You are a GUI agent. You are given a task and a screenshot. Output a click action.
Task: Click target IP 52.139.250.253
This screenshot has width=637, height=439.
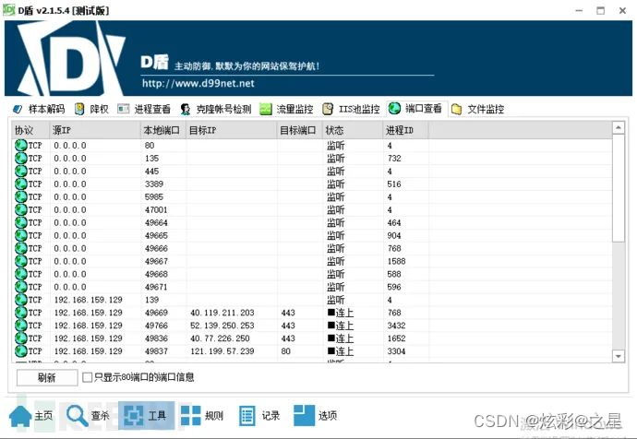click(x=222, y=326)
